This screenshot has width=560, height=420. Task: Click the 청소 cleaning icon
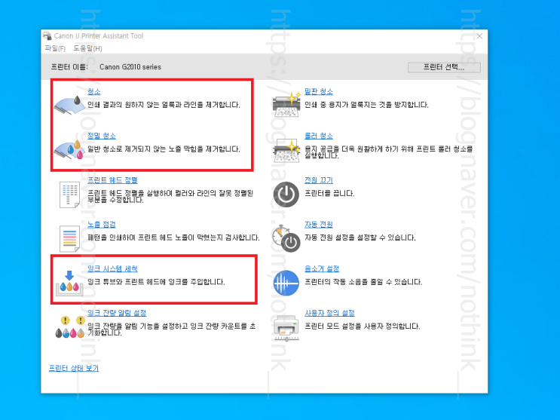(x=69, y=105)
